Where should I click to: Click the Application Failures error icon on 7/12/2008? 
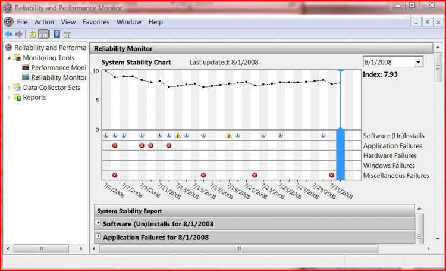[169, 145]
